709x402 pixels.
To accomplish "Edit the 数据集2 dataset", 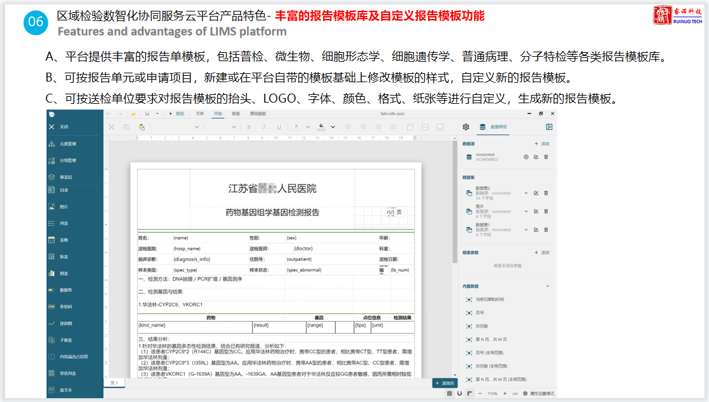I will (x=536, y=193).
